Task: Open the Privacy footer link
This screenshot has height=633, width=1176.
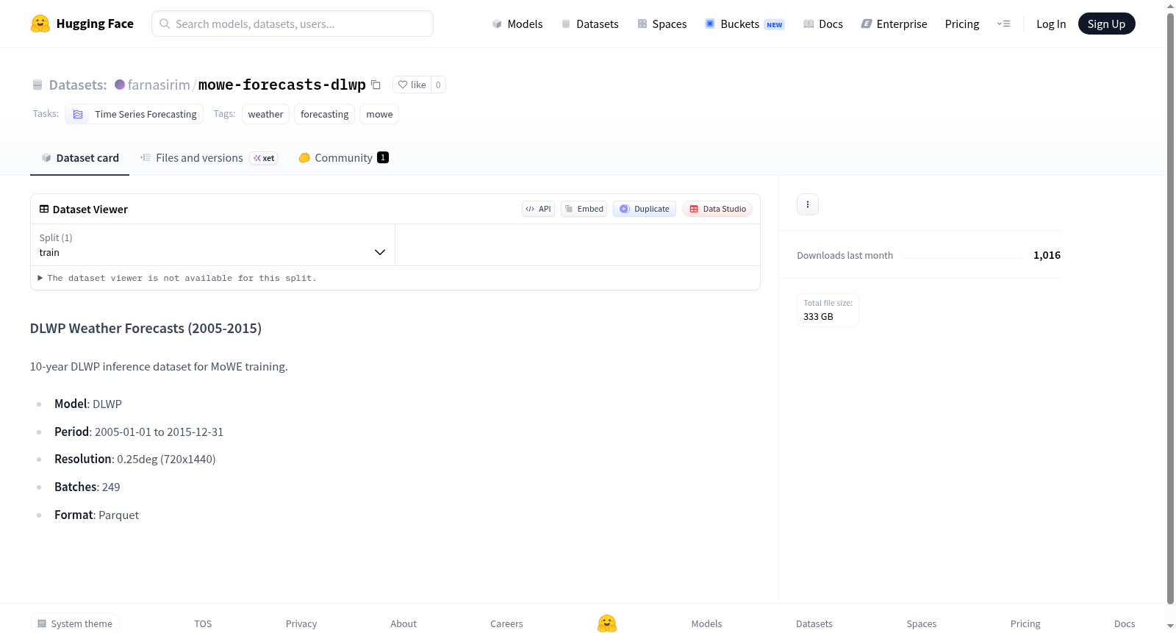Action: pos(301,623)
